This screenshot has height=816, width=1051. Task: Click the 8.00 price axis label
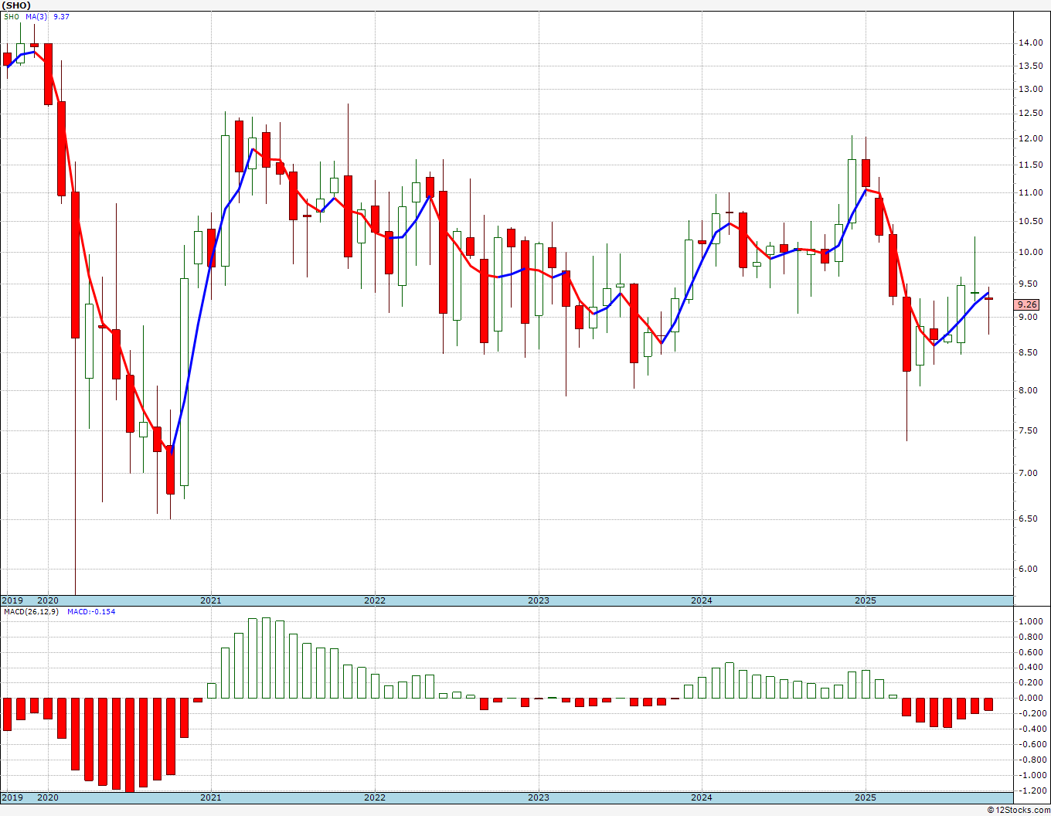pos(1029,390)
